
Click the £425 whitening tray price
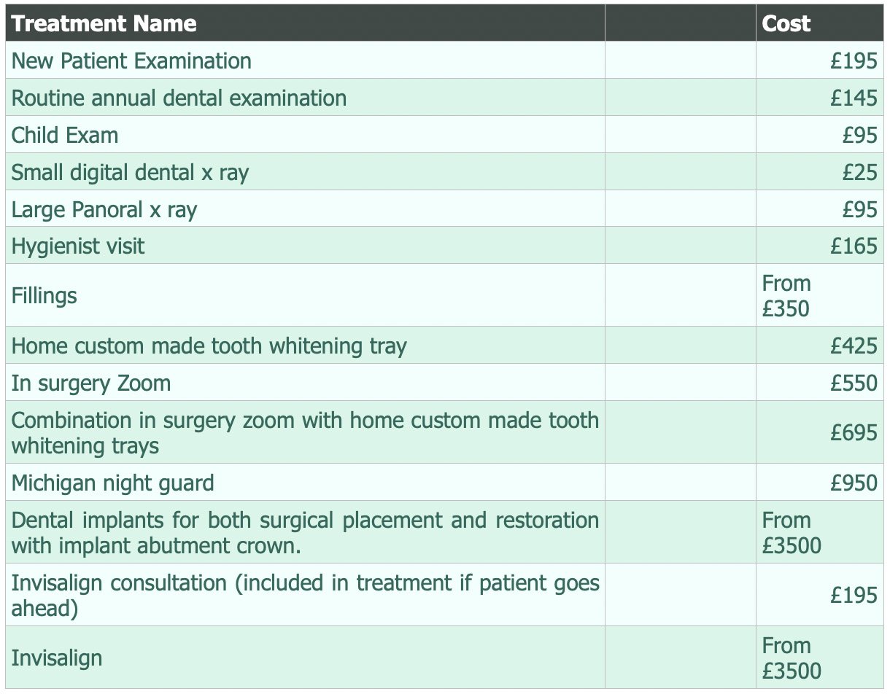click(x=854, y=346)
